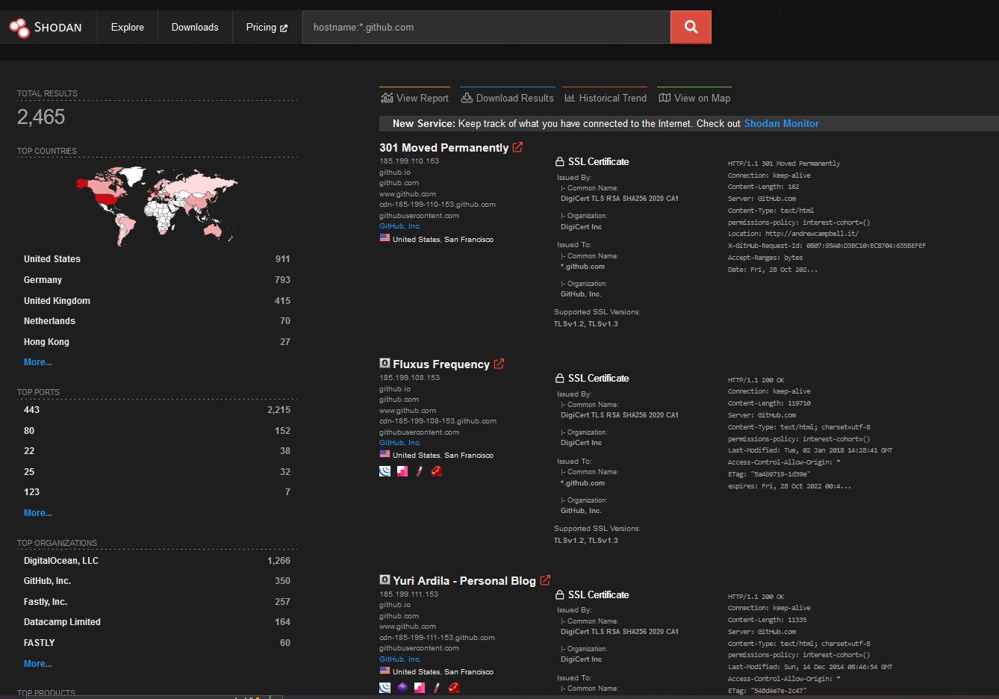Screen dimensions: 999x699
Task: Show more organizations with More link
Action: [x=38, y=664]
